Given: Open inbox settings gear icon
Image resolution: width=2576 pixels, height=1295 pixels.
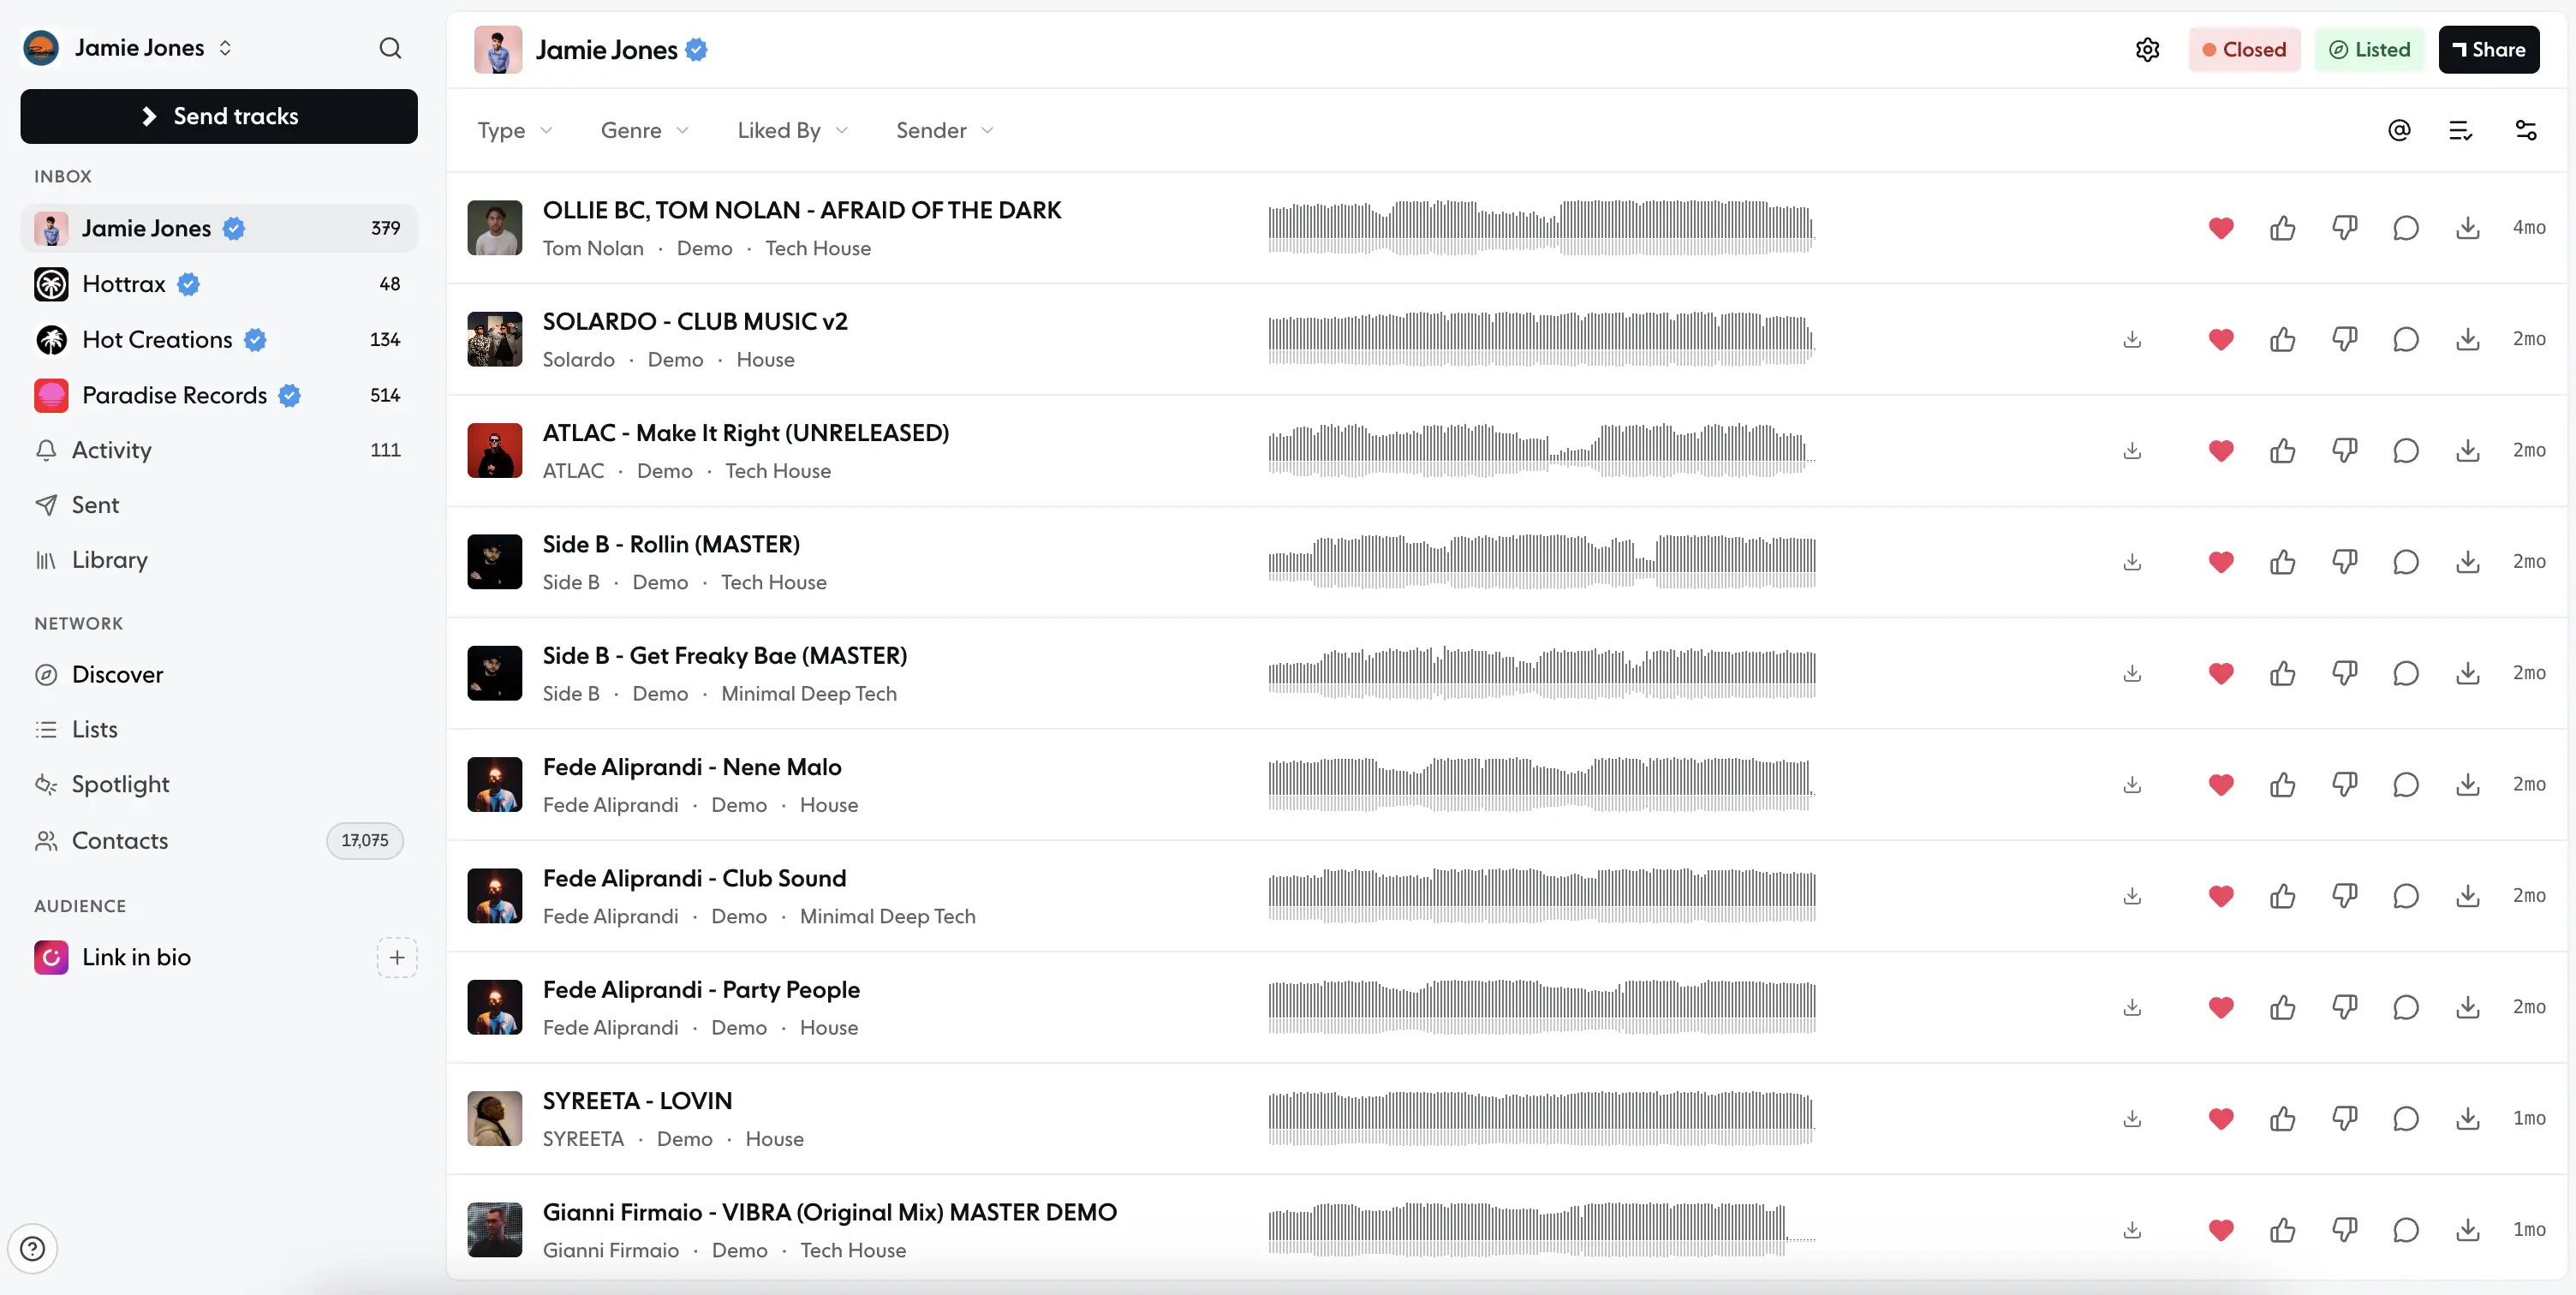Looking at the screenshot, I should [2147, 49].
